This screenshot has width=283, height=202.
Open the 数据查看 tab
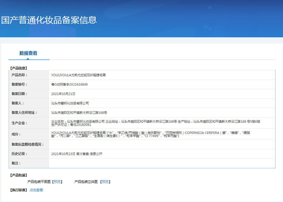coord(28,53)
